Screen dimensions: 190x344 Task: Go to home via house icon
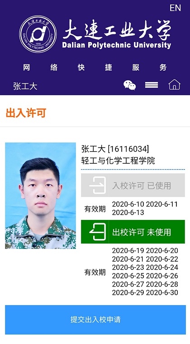click(174, 85)
